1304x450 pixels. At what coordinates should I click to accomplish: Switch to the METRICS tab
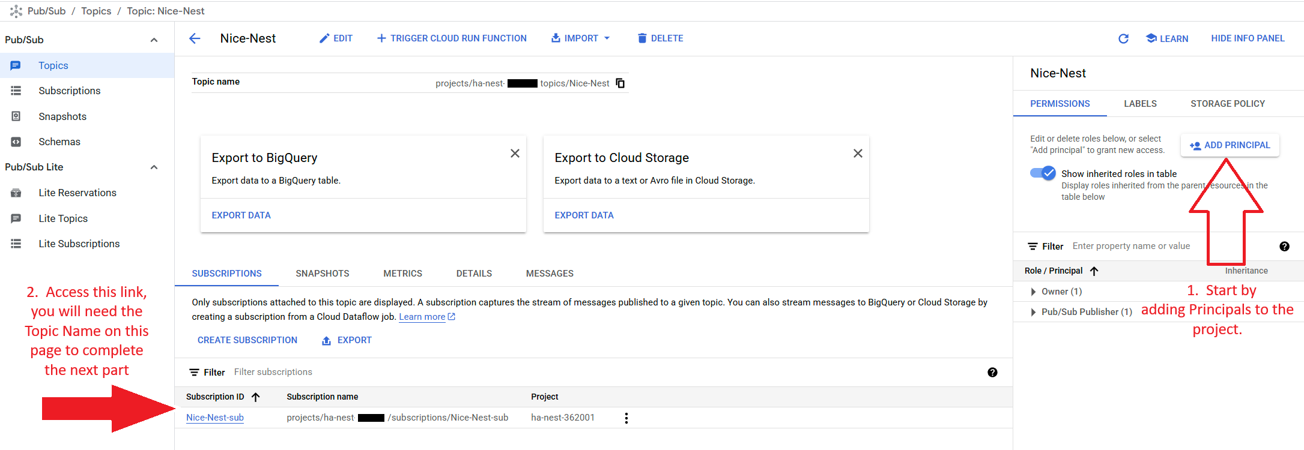coord(402,274)
